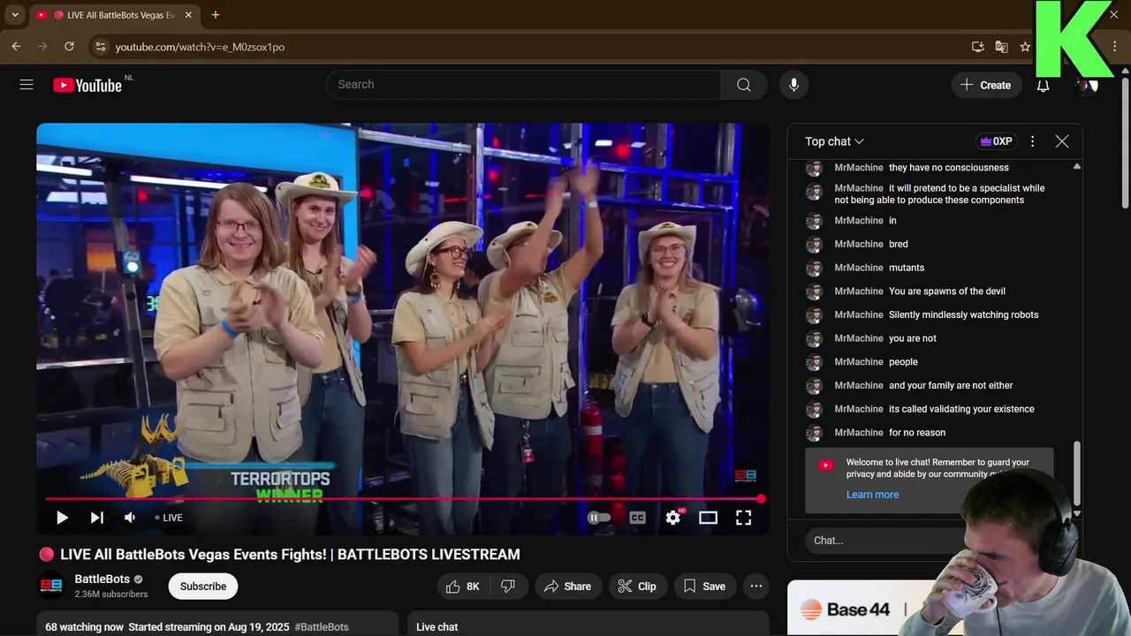This screenshot has height=636, width=1131.
Task: Go to YouTube home via logo
Action: [87, 85]
